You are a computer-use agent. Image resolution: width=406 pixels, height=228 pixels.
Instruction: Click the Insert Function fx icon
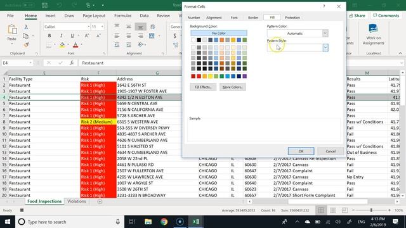pyautogui.click(x=72, y=63)
